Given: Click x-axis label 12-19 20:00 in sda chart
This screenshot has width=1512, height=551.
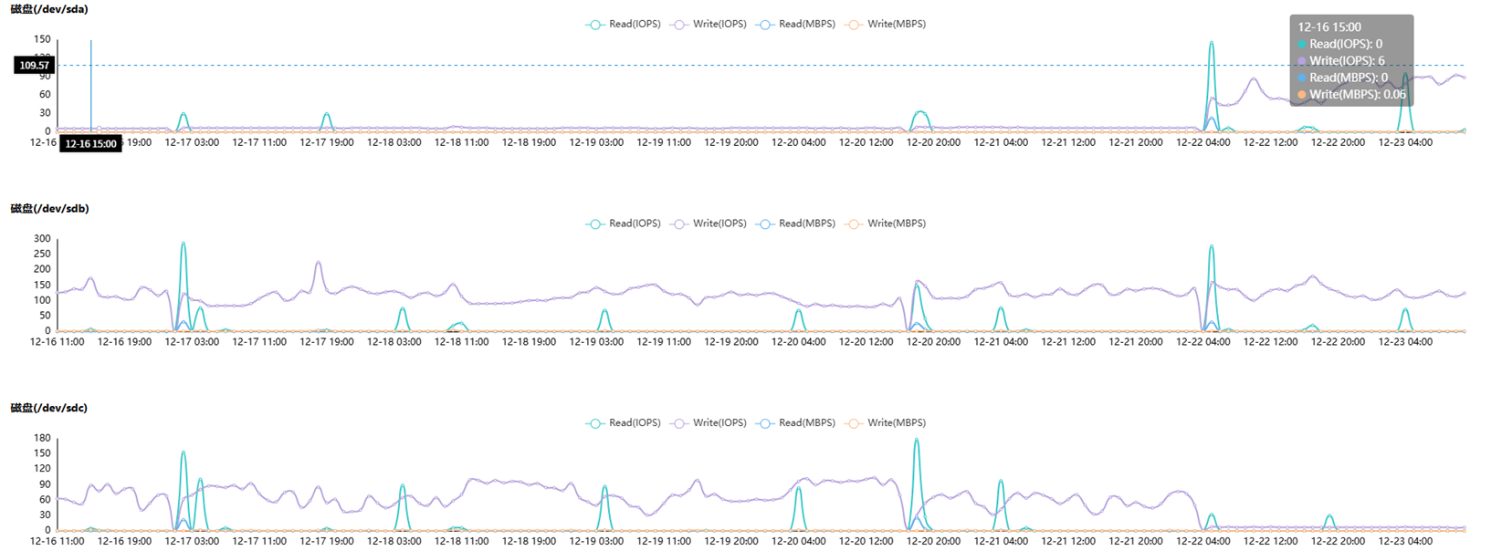Looking at the screenshot, I should (x=731, y=143).
